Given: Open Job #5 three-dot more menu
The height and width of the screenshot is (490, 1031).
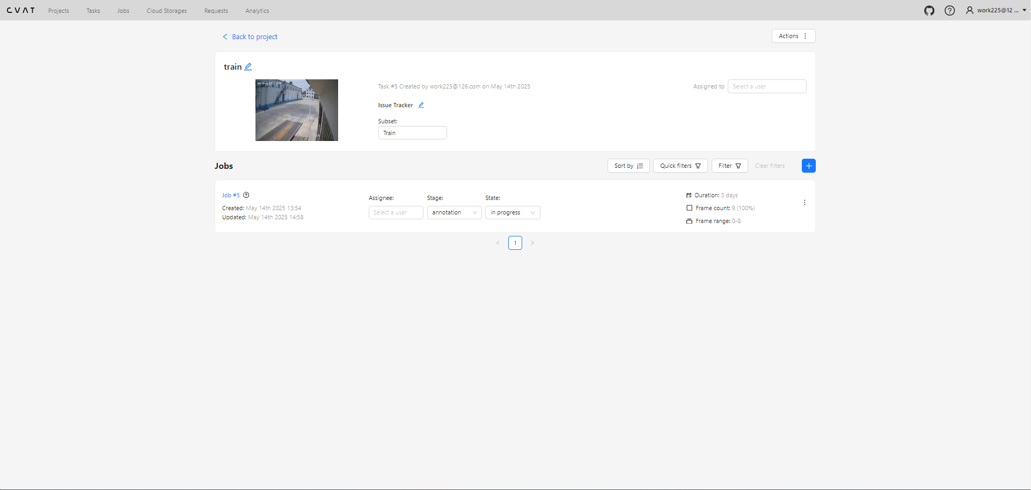Looking at the screenshot, I should click(x=804, y=203).
